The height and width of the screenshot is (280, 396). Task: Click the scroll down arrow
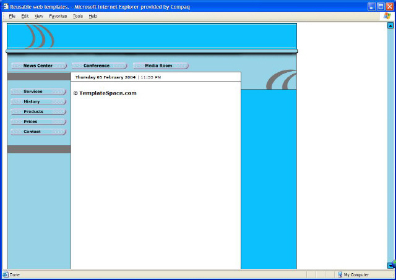tap(390, 265)
